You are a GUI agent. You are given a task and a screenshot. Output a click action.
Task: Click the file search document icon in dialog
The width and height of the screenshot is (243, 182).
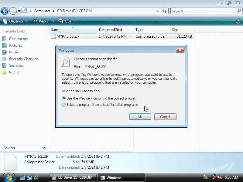tap(66, 62)
